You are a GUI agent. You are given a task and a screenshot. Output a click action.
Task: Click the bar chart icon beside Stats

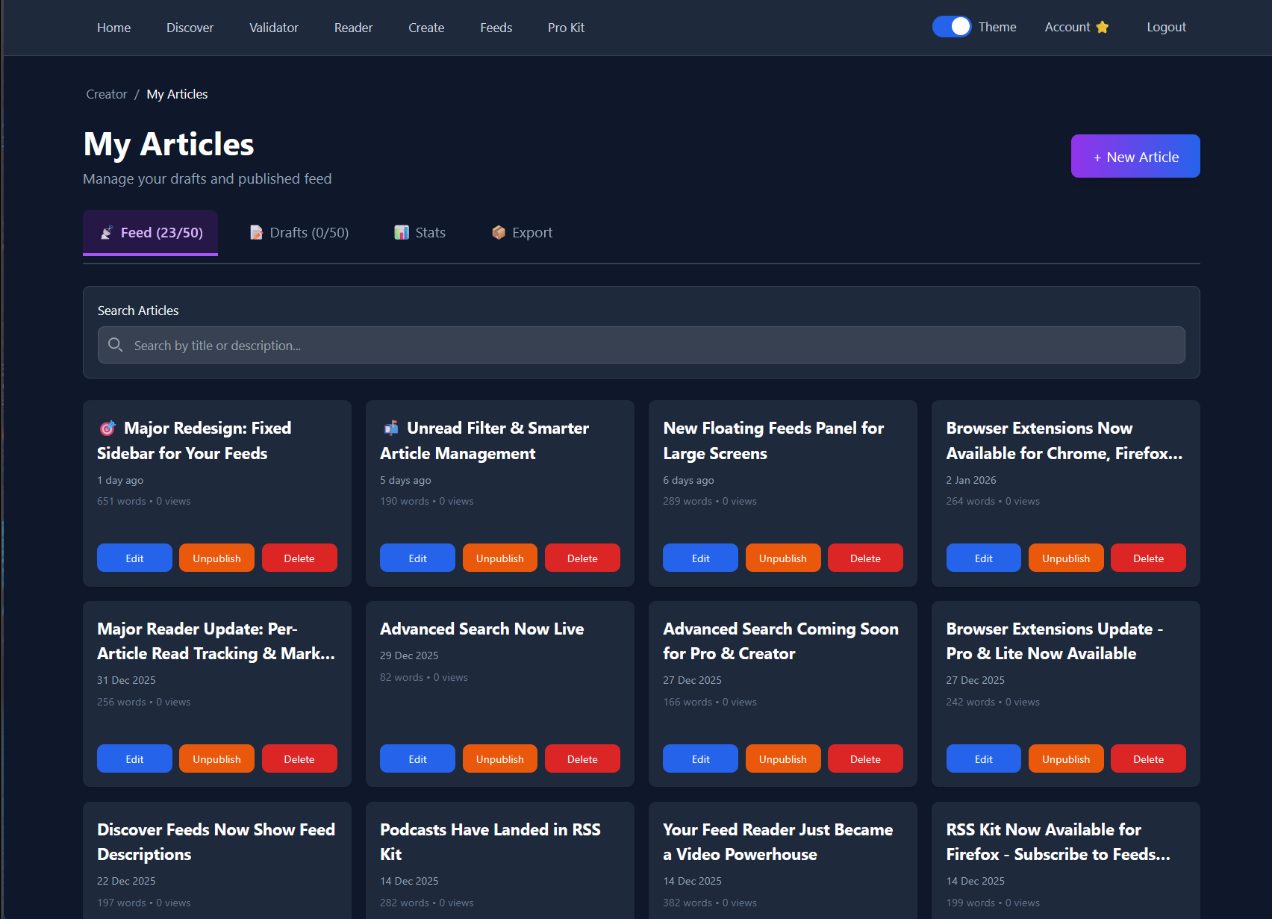click(401, 232)
